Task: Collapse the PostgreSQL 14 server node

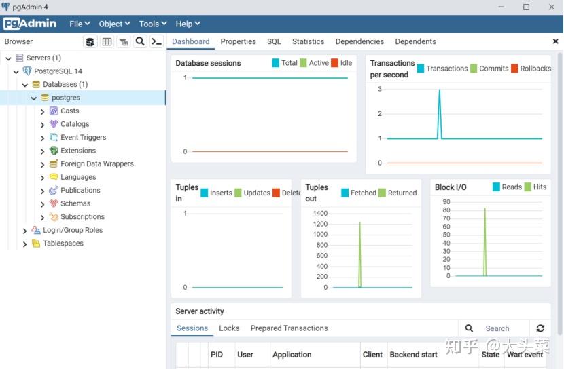Action: [16, 71]
